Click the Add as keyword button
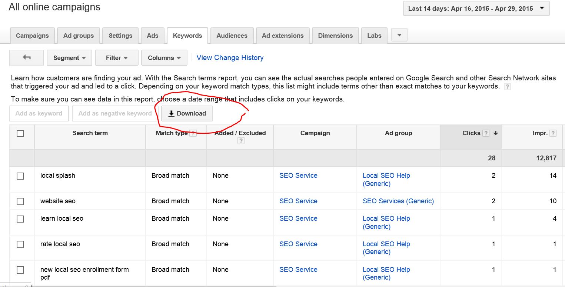The image size is (565, 287). tap(39, 114)
